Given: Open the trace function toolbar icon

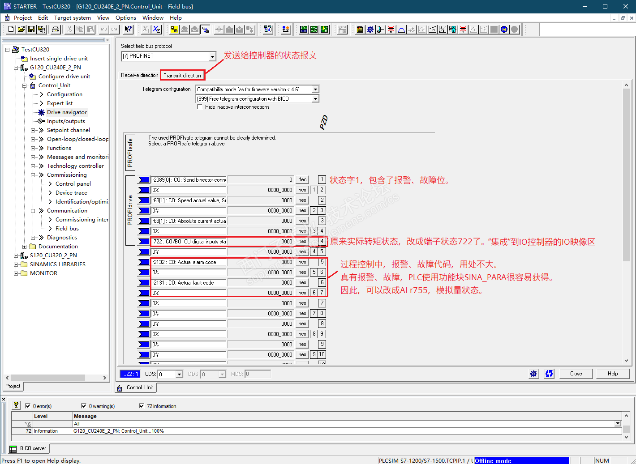Looking at the screenshot, I should click(304, 30).
